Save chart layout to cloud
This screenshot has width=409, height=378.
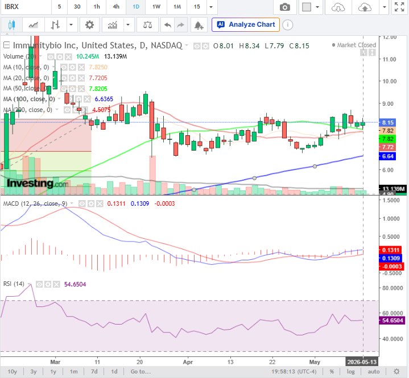[365, 7]
